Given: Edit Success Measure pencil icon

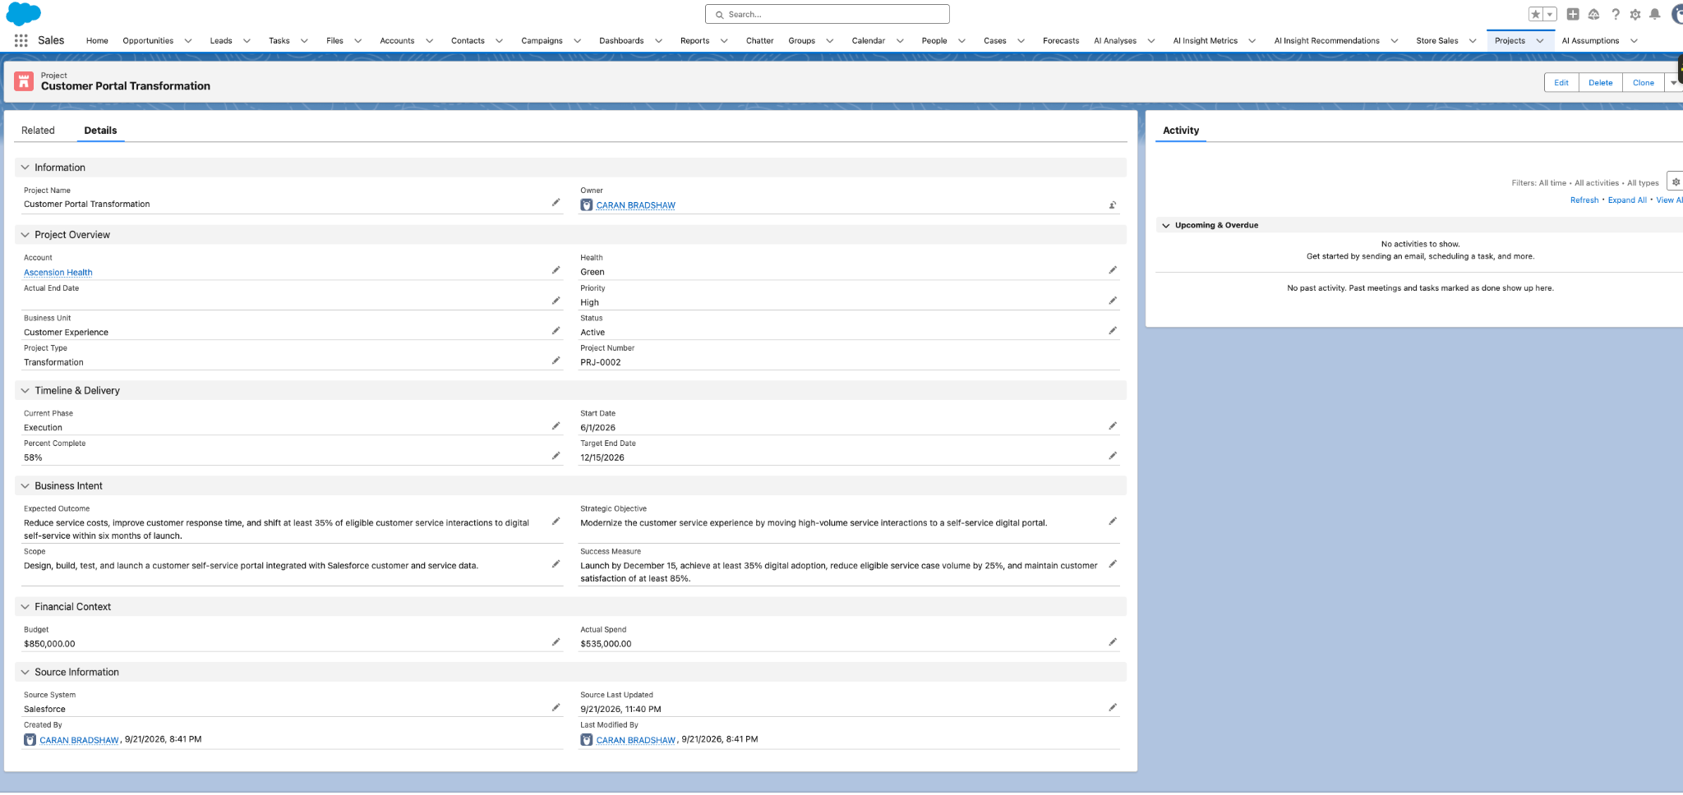Looking at the screenshot, I should 1113,564.
